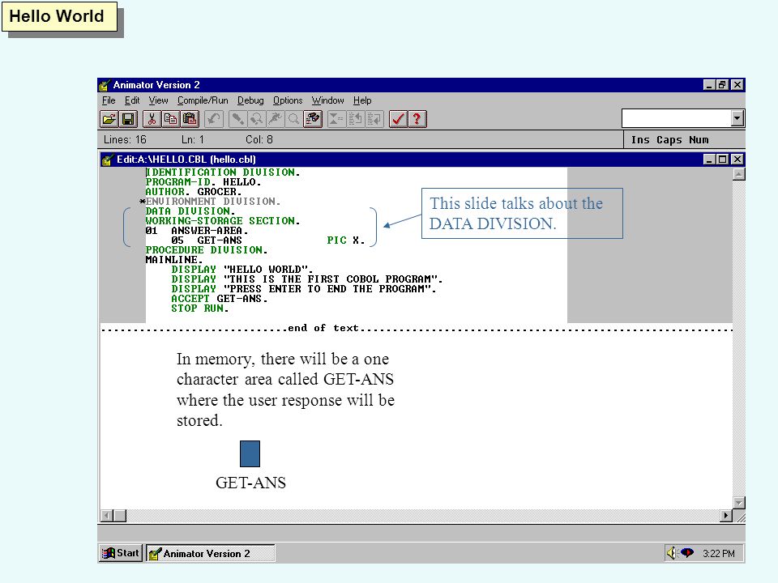Open the toolbar combo box dropdown arrow

click(x=737, y=118)
